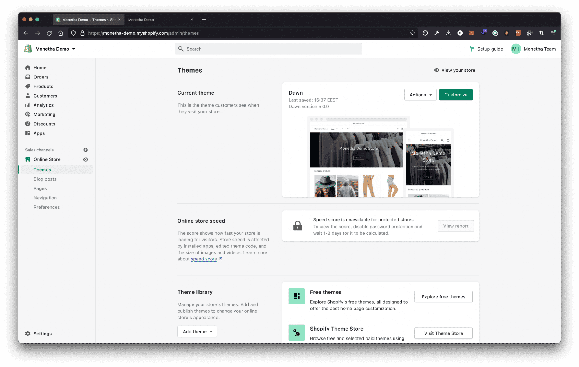This screenshot has width=579, height=367.
Task: Click the Free themes icon
Action: pos(297,296)
